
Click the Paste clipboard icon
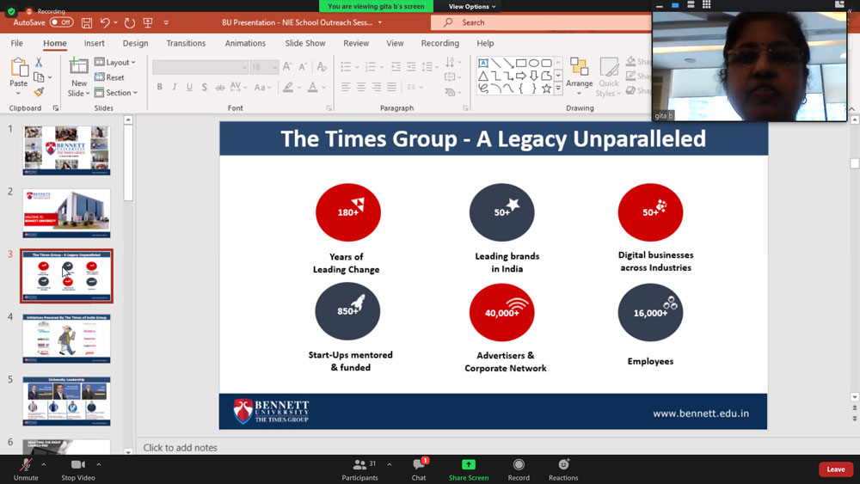click(19, 69)
